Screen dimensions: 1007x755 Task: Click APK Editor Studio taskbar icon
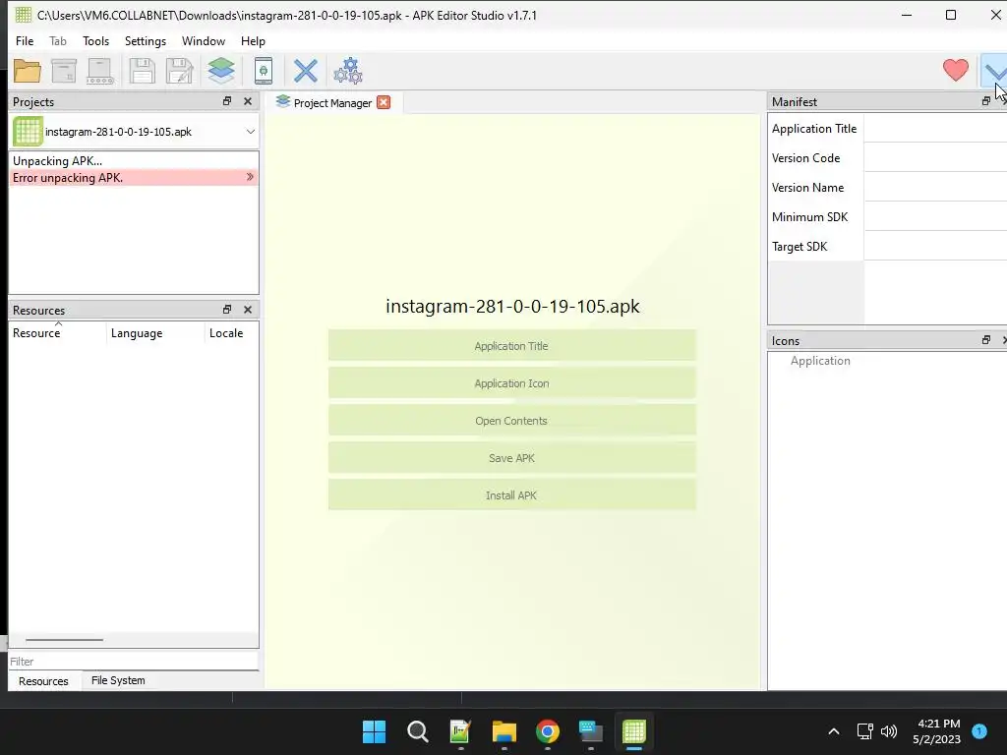634,731
